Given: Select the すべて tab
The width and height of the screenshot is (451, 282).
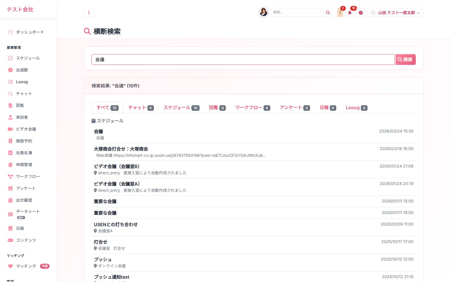Looking at the screenshot, I should 107,107.
